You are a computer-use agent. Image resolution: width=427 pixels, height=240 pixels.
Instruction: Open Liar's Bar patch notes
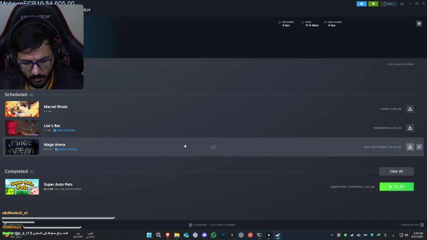click(x=64, y=130)
